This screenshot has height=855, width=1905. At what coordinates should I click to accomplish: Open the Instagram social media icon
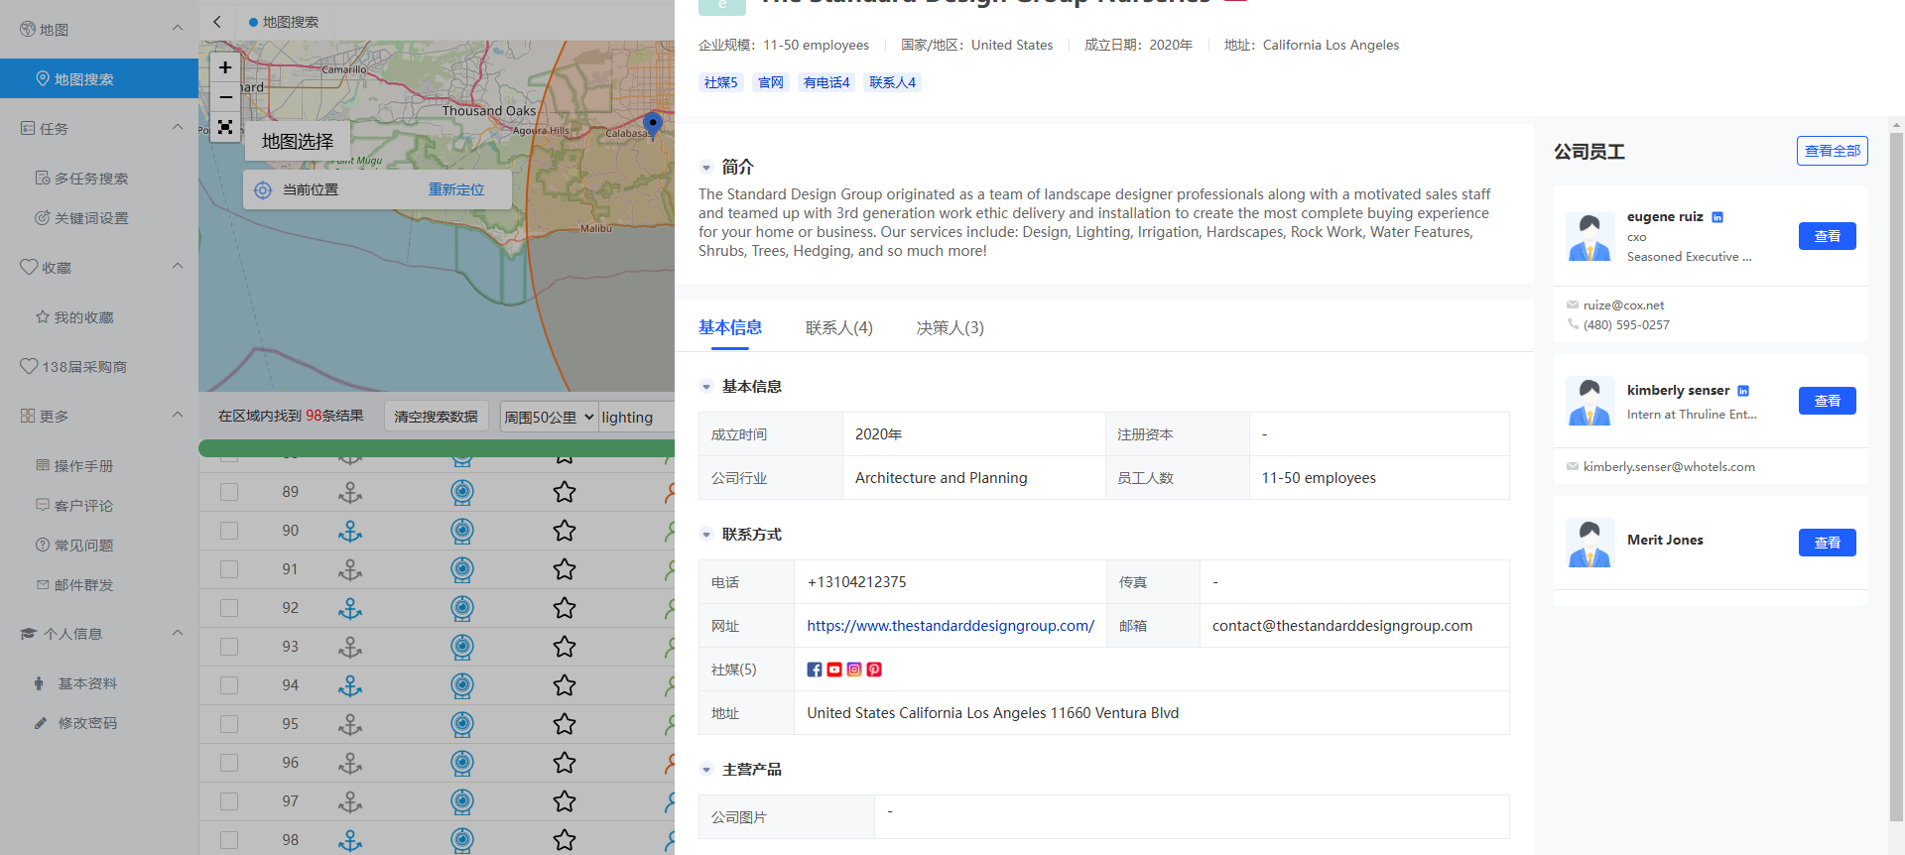(854, 670)
